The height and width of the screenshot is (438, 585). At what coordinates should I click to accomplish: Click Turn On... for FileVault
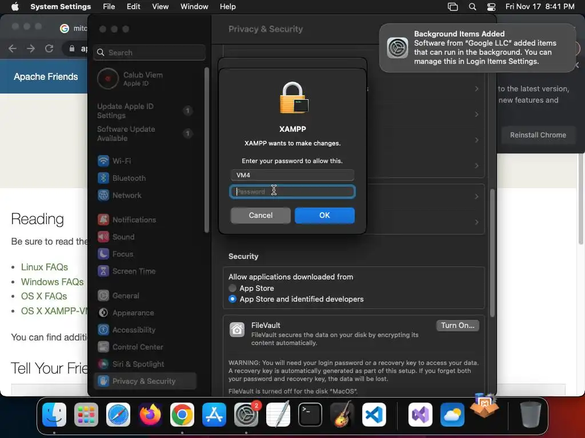pyautogui.click(x=458, y=326)
